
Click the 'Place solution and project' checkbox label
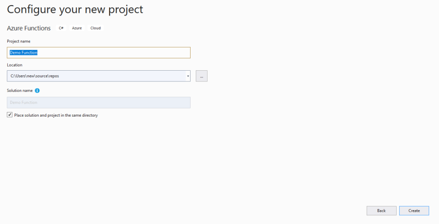56,115
